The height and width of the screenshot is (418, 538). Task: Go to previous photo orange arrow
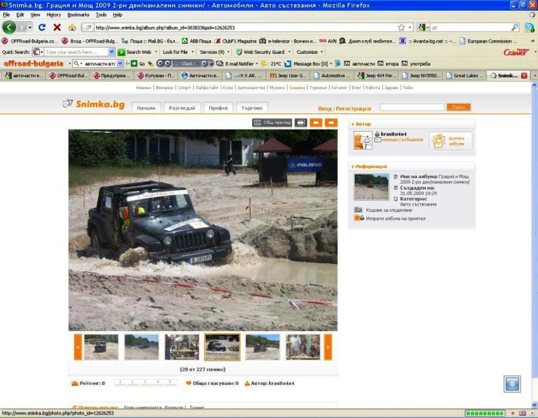point(316,123)
